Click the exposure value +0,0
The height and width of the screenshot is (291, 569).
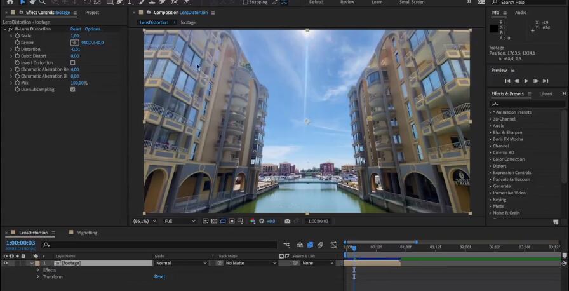pos(271,221)
